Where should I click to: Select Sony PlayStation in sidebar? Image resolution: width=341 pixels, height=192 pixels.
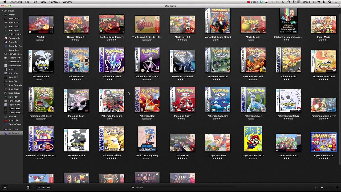(11, 101)
